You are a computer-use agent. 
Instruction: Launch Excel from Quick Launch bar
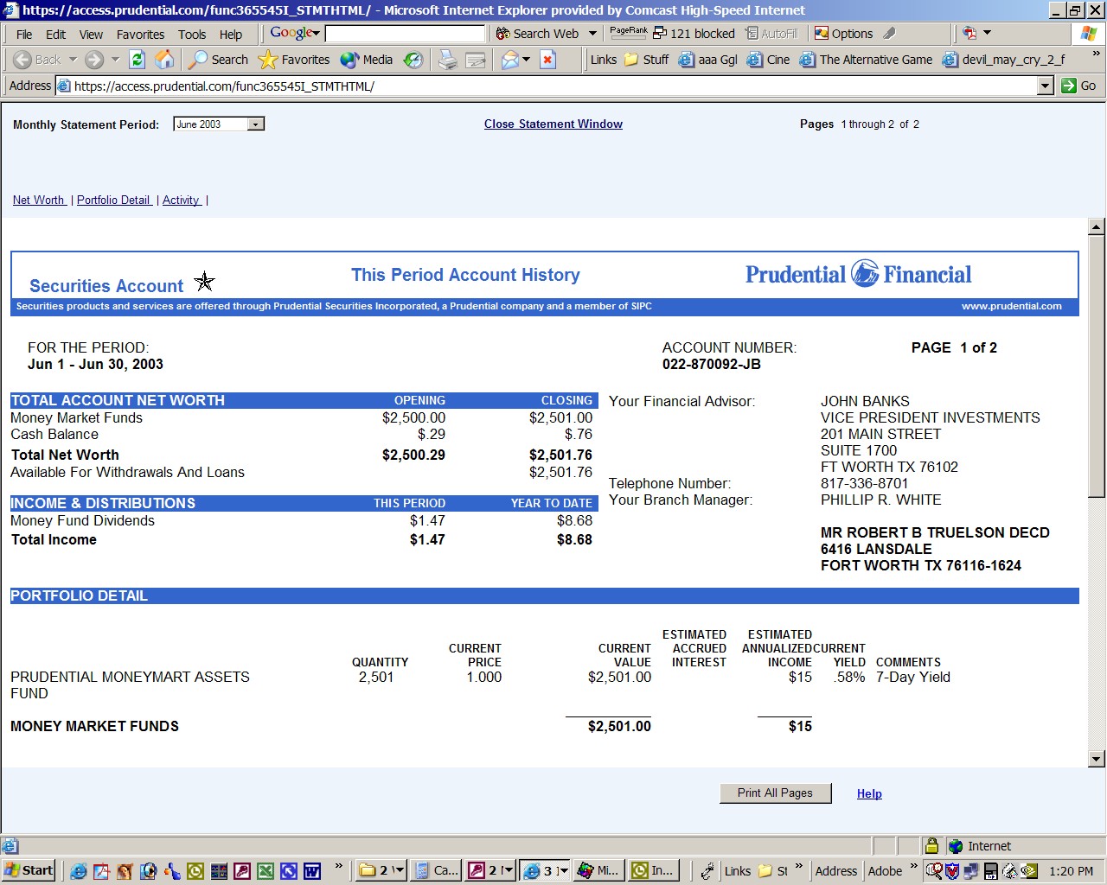click(x=266, y=870)
